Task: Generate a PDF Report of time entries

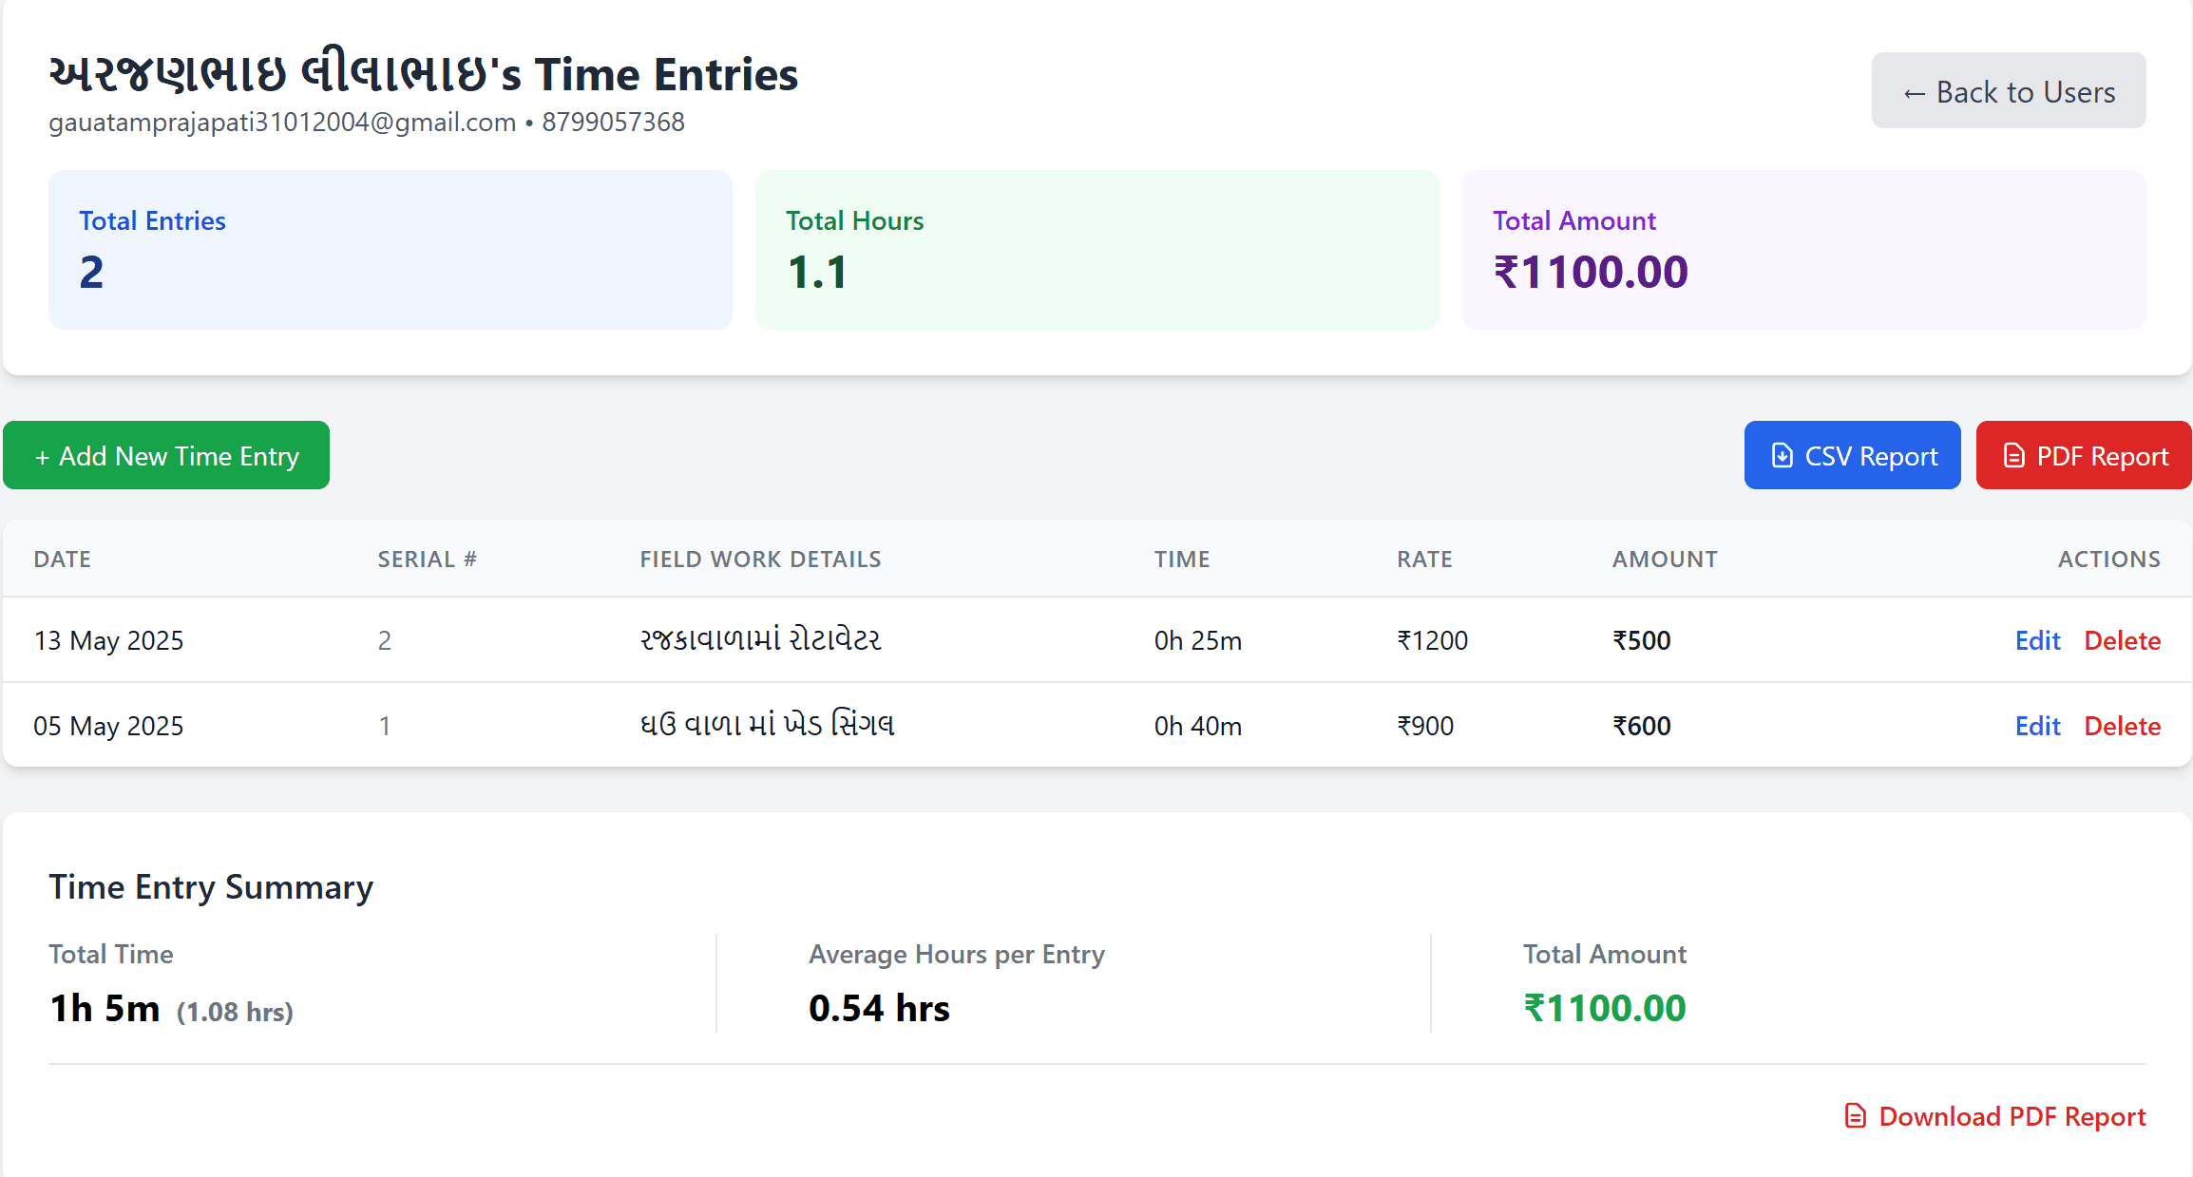Action: click(2083, 455)
